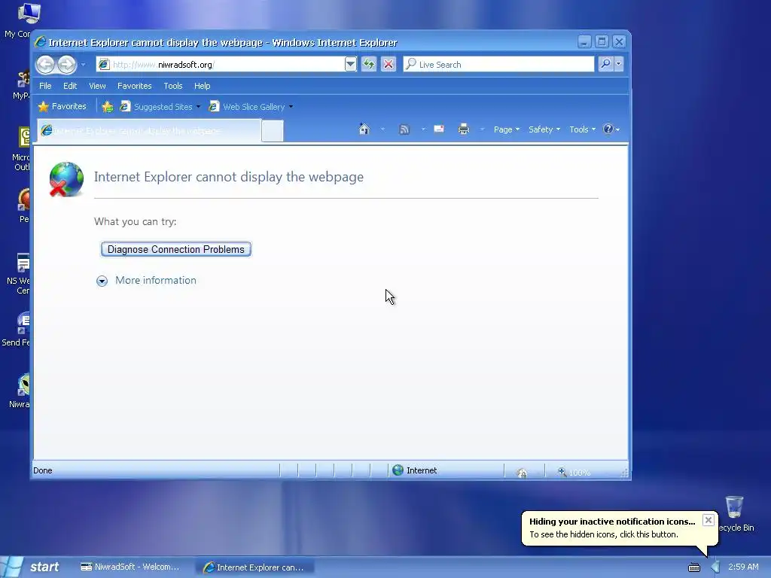The height and width of the screenshot is (578, 771).
Task: Open a new blank tab
Action: [x=273, y=131]
